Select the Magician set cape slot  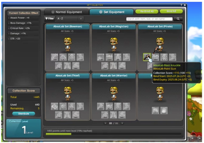pyautogui.click(x=113, y=66)
